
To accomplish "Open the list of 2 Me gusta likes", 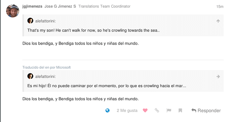I will click(x=127, y=111).
